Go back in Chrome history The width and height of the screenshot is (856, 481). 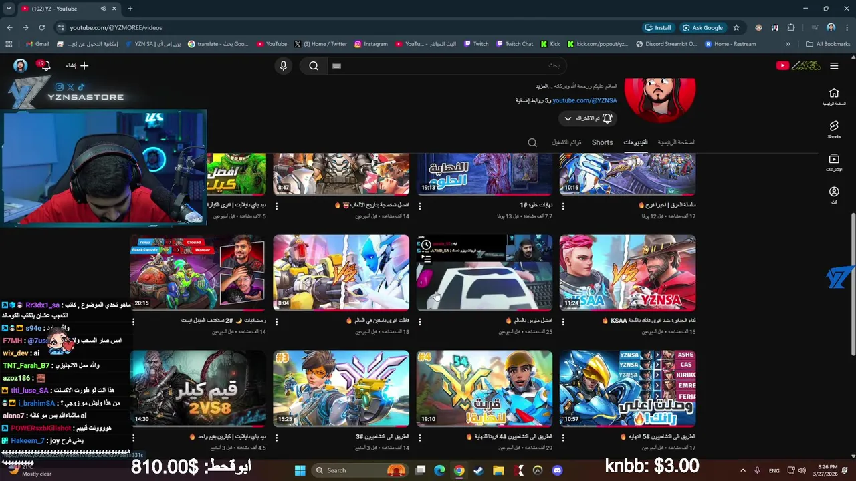[9, 27]
